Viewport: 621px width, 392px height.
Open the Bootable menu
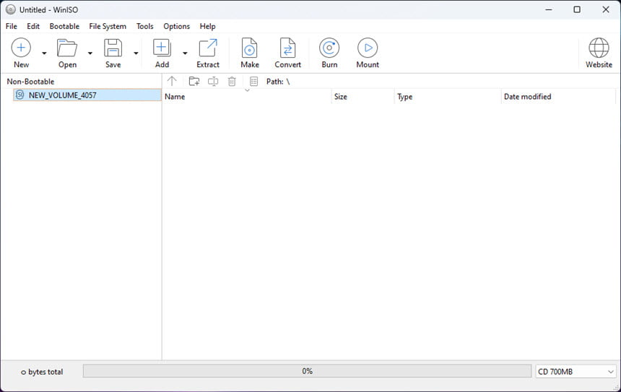(x=64, y=26)
